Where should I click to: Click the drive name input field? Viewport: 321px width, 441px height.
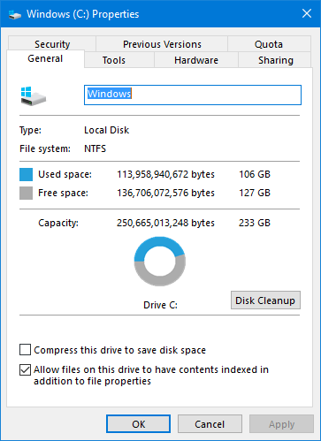(193, 95)
